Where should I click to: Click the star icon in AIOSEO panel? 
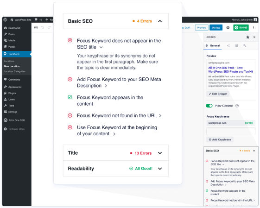tap(248, 37)
